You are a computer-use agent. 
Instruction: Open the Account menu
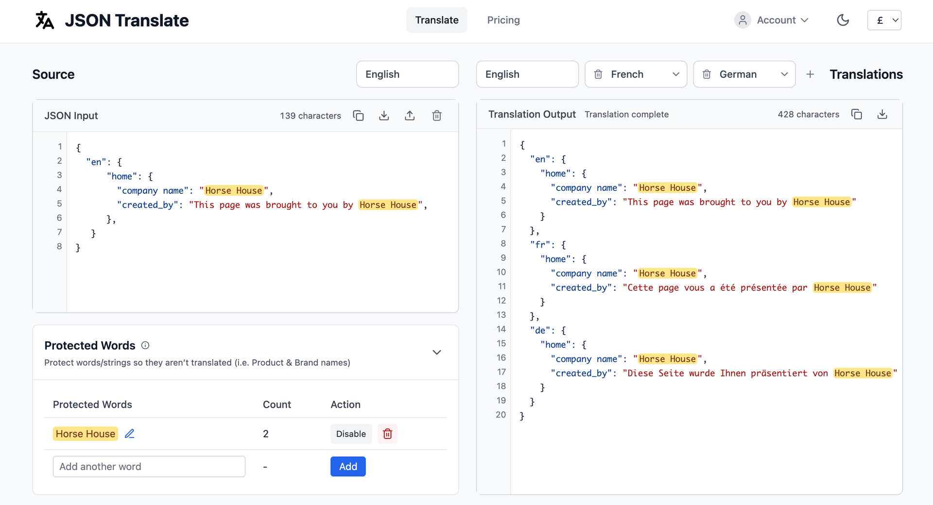772,20
